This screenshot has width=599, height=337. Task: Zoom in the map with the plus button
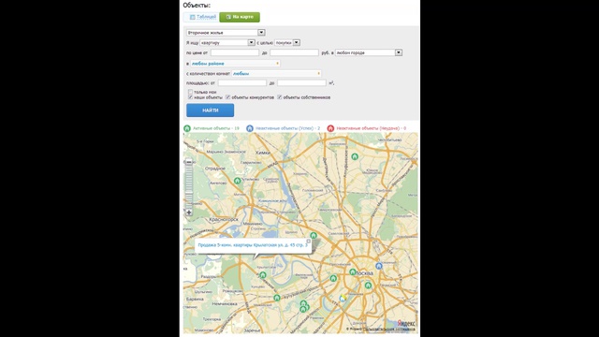click(189, 212)
